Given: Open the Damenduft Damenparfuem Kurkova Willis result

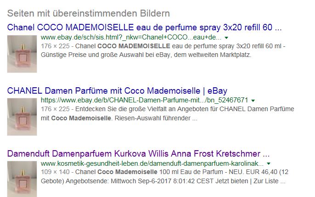Looking at the screenshot, I should 138,154.
